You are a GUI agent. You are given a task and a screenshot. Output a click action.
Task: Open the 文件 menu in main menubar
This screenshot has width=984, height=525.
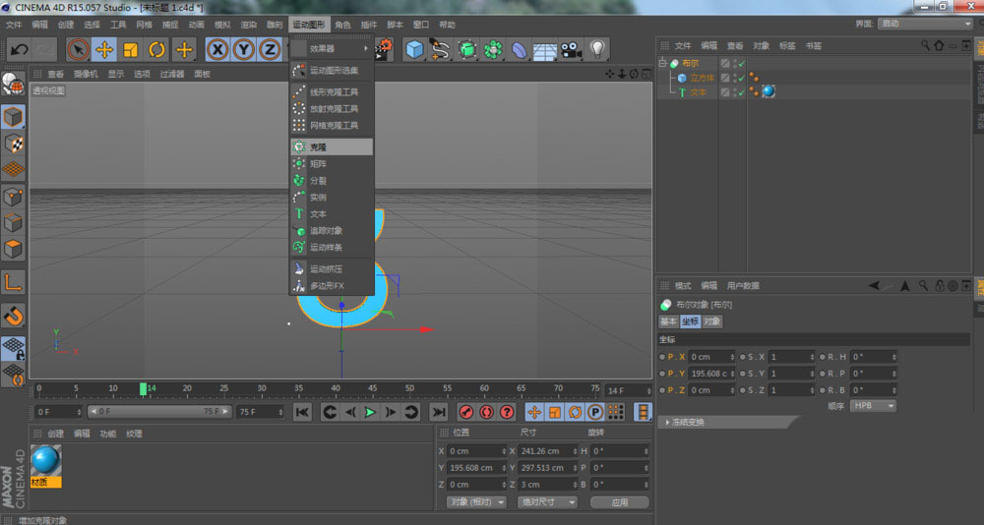pyautogui.click(x=14, y=25)
